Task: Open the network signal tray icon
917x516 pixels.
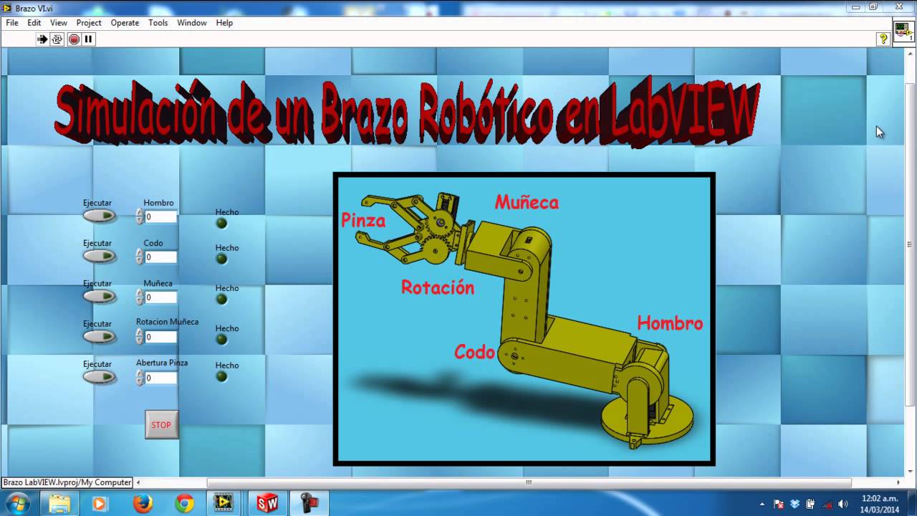Action: click(827, 505)
